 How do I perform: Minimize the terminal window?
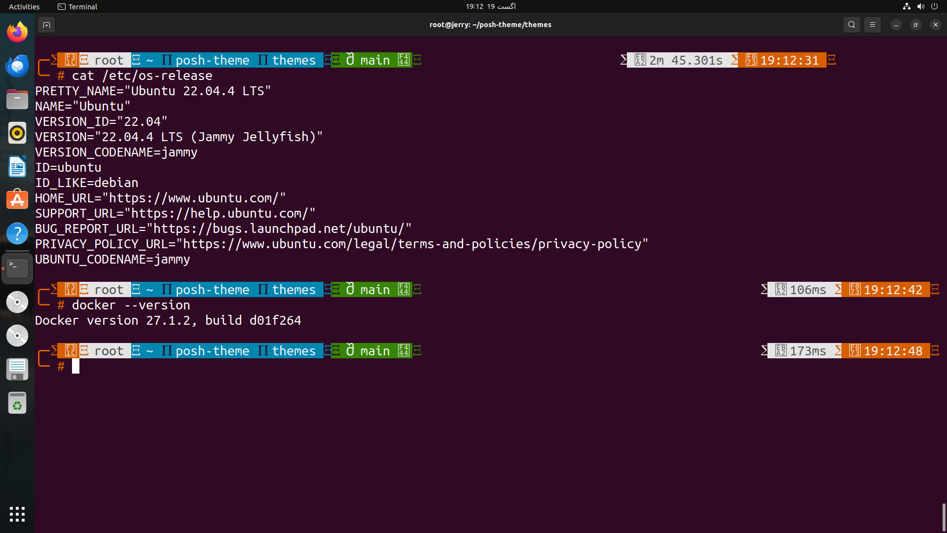(x=896, y=25)
